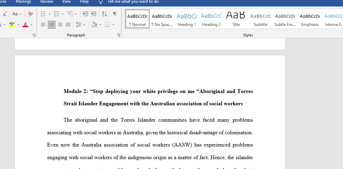This screenshot has height=169, width=343.
Task: Clear all formatting with the eraser icon
Action: pos(31,14)
